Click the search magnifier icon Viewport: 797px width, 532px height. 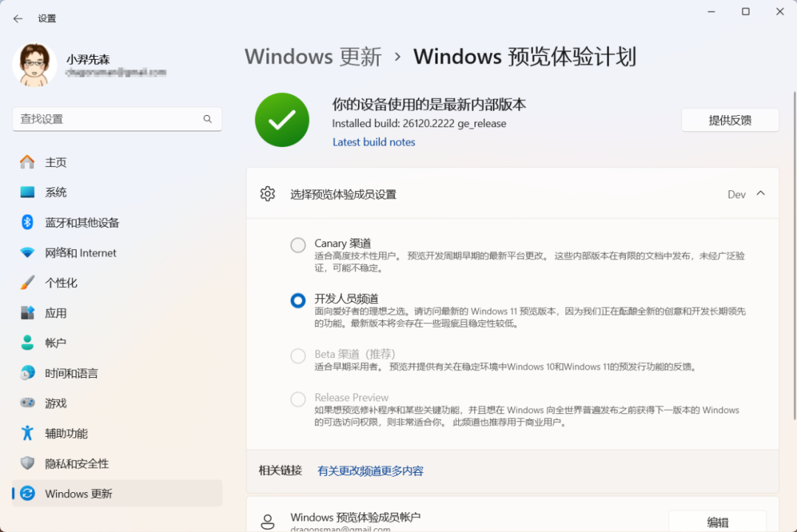click(207, 119)
